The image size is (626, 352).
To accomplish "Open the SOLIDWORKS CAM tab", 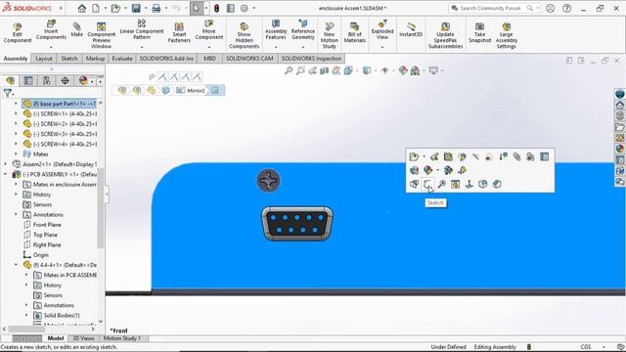I will (x=249, y=59).
